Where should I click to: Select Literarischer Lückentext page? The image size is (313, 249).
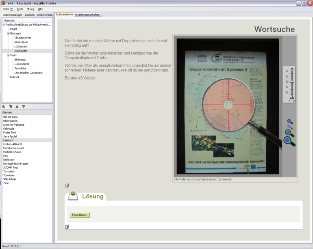(28, 73)
